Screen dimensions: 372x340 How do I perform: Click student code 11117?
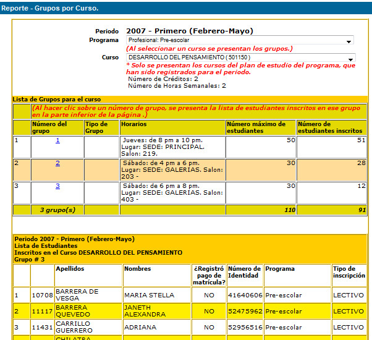point(42,312)
